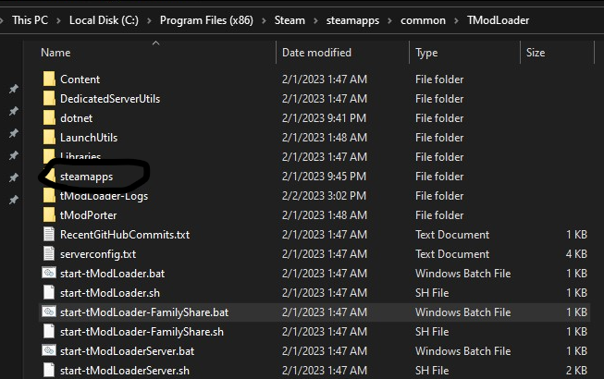604x379 pixels.
Task: Click the 2/1/2023 9:45 PM date cell
Action: tap(324, 177)
